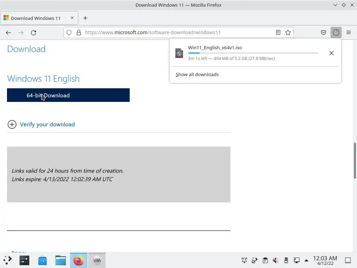Viewport: 357px width, 268px height.
Task: Click the Windows 11 English heading
Action: [43, 79]
